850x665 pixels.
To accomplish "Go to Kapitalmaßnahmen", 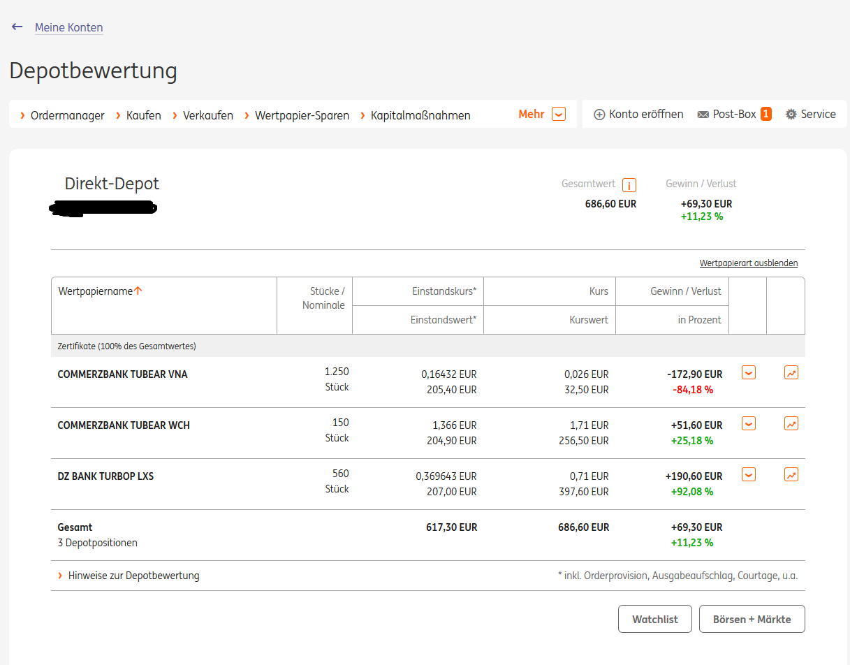I will (420, 115).
